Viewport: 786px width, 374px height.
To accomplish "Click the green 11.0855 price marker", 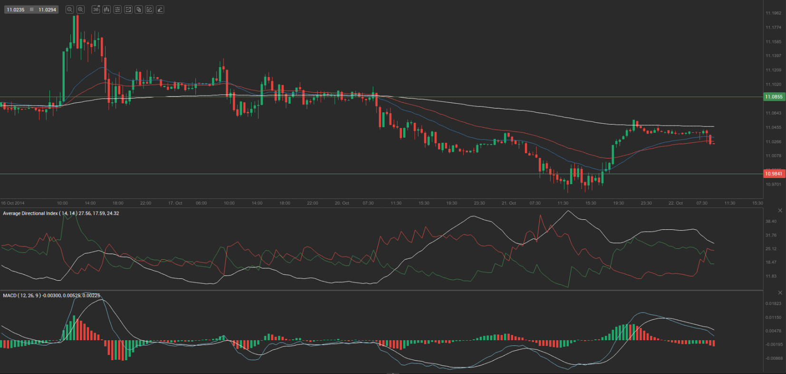I will tap(774, 97).
